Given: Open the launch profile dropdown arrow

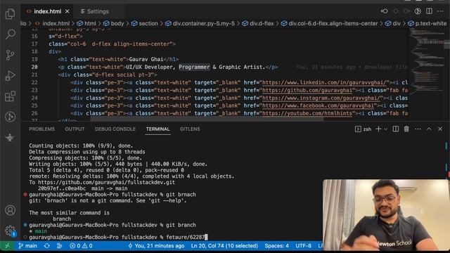Looking at the screenshot, I should [386, 129].
